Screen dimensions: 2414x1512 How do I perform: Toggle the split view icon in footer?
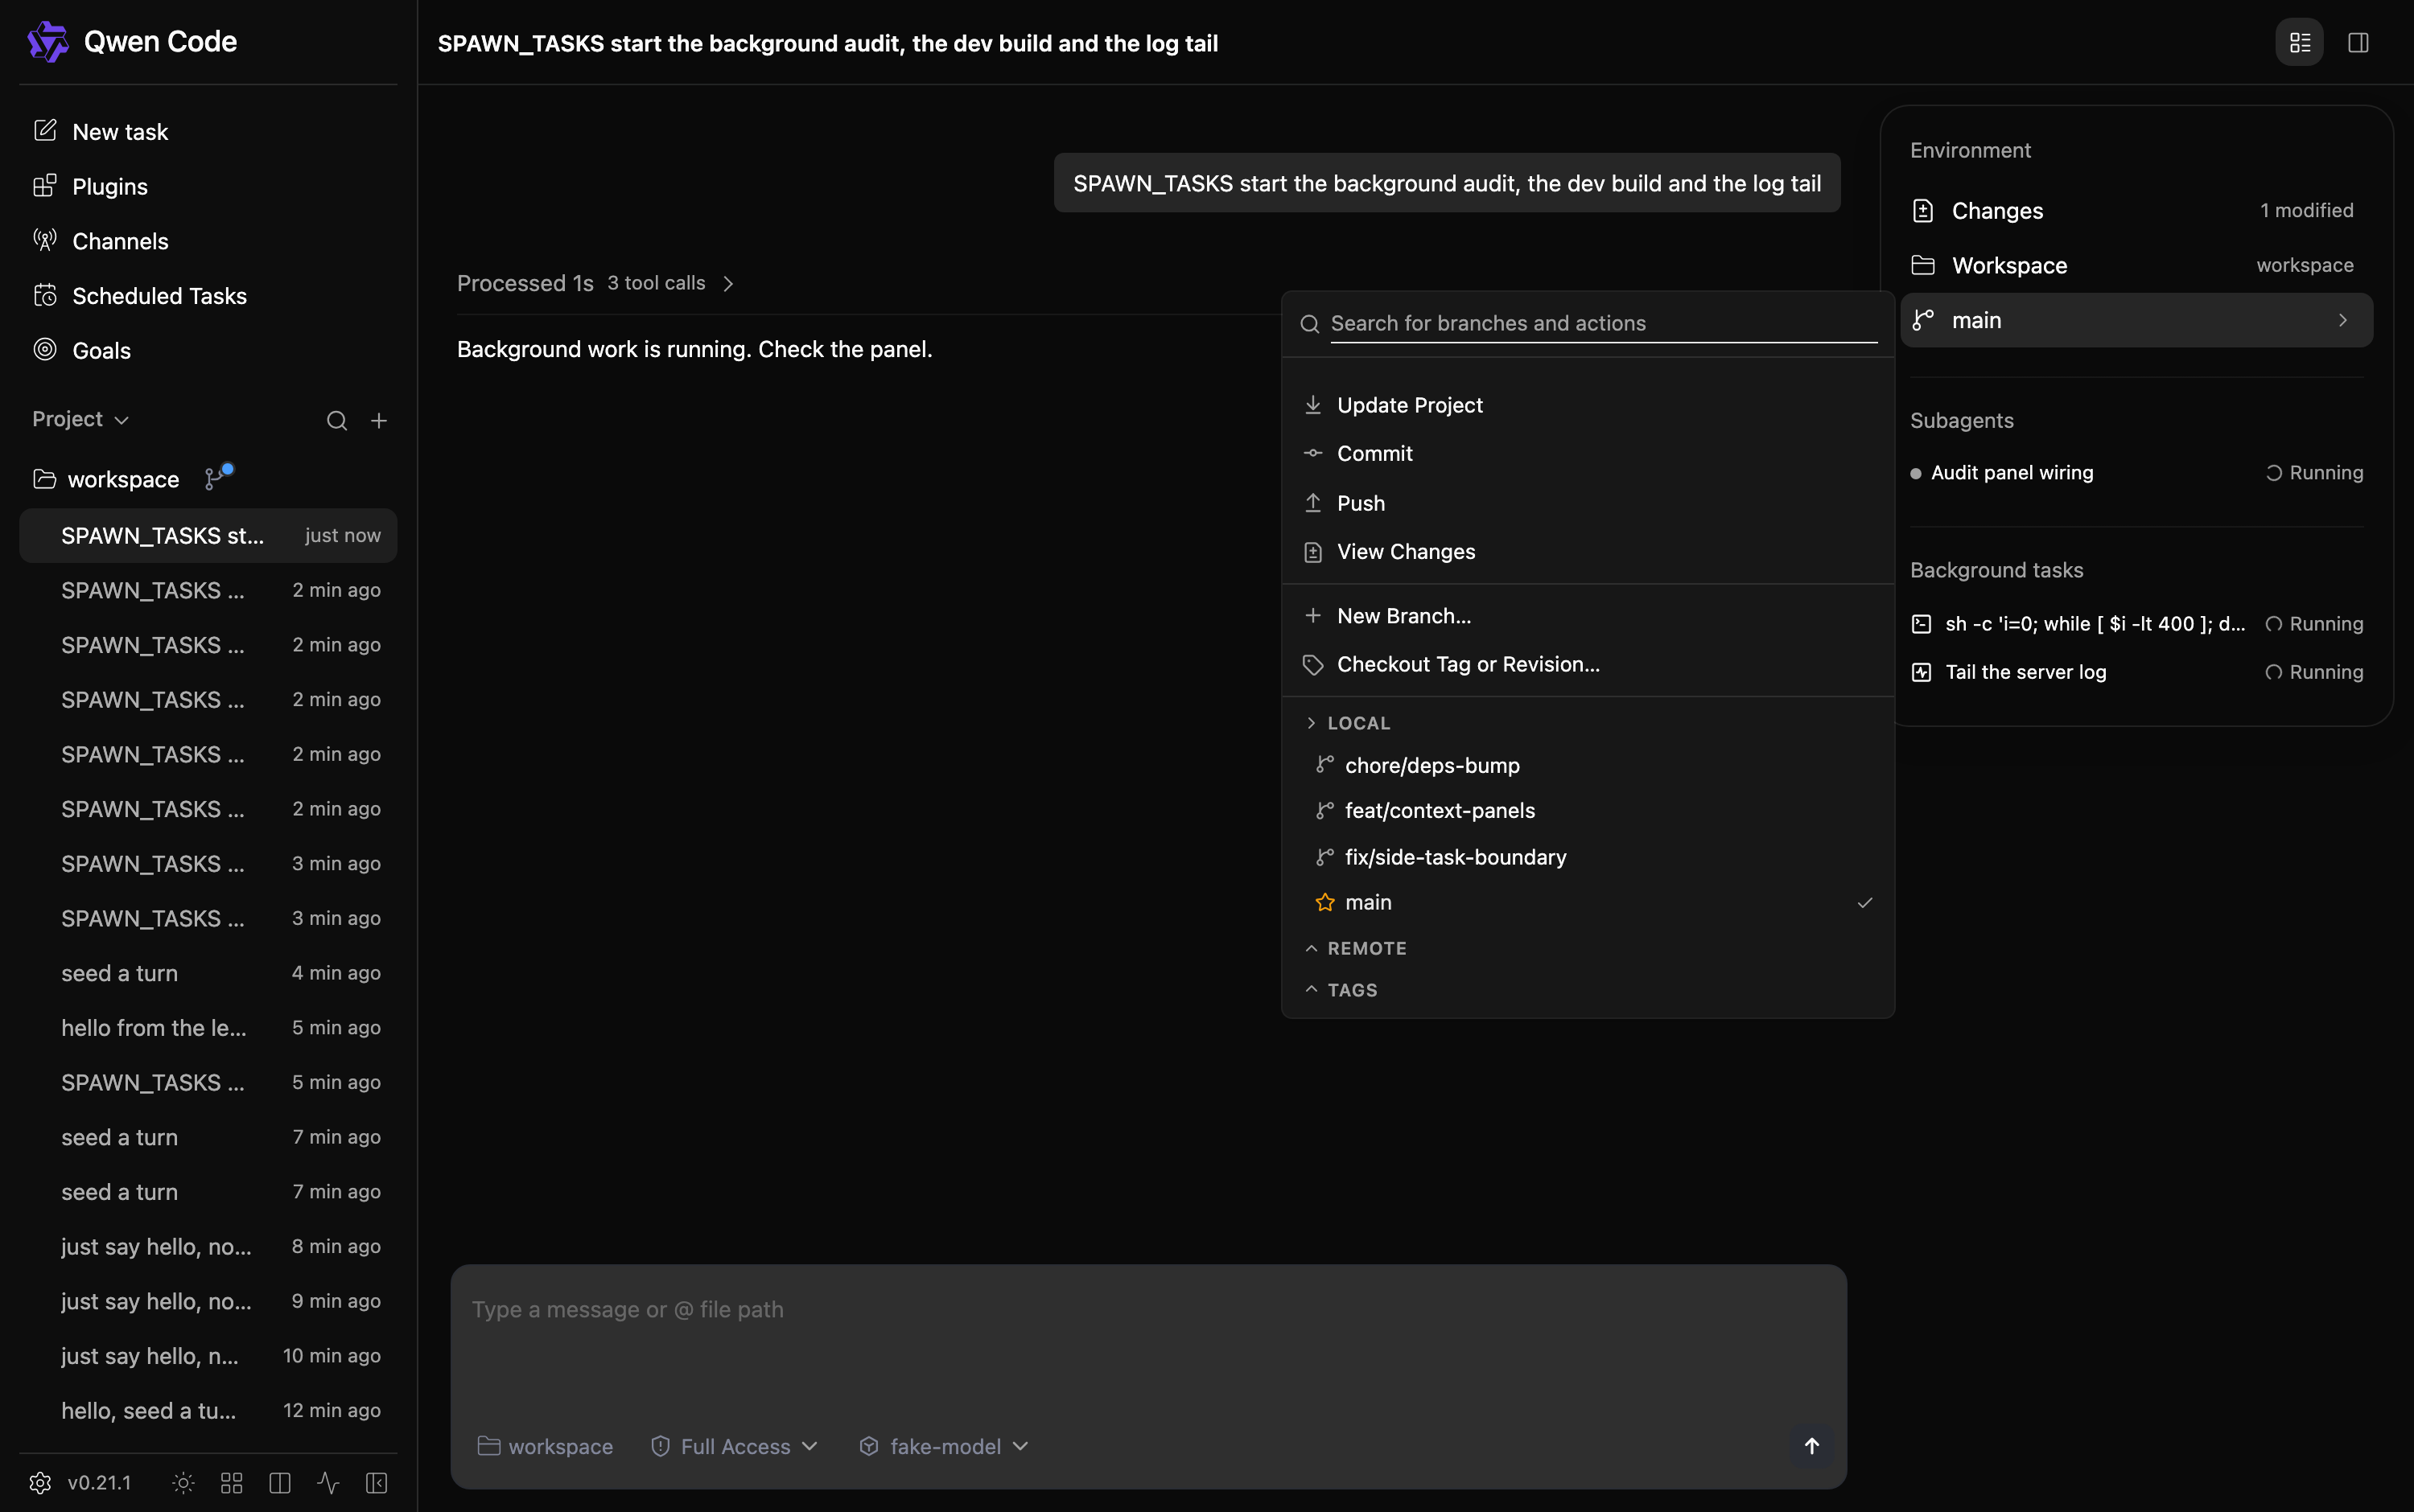click(280, 1482)
